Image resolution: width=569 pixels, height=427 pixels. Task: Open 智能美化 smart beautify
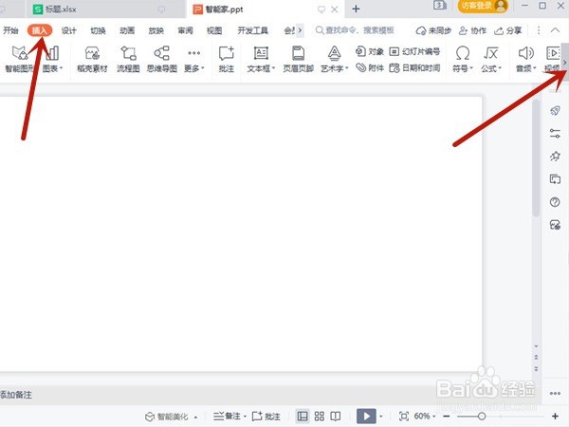point(171,417)
